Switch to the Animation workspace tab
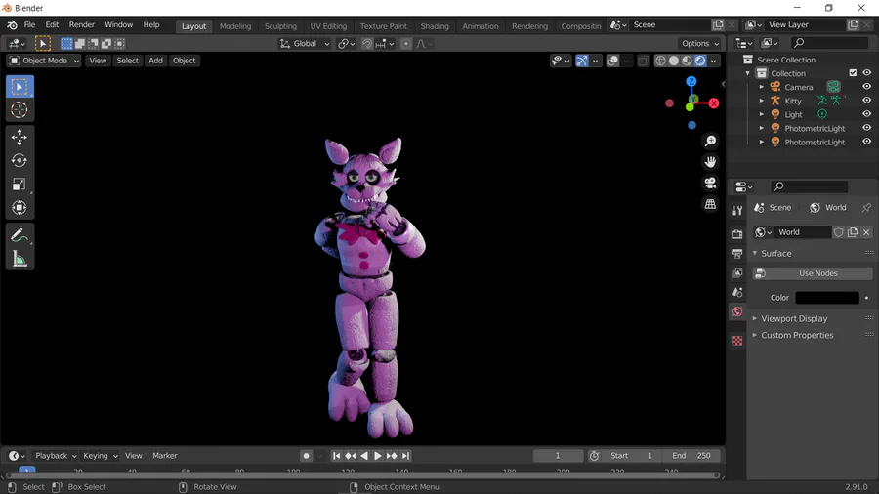Image resolution: width=879 pixels, height=494 pixels. pyautogui.click(x=480, y=26)
